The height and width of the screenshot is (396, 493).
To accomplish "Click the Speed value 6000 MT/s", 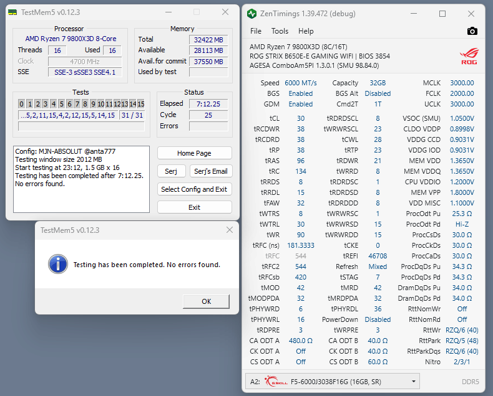I will coord(301,83).
